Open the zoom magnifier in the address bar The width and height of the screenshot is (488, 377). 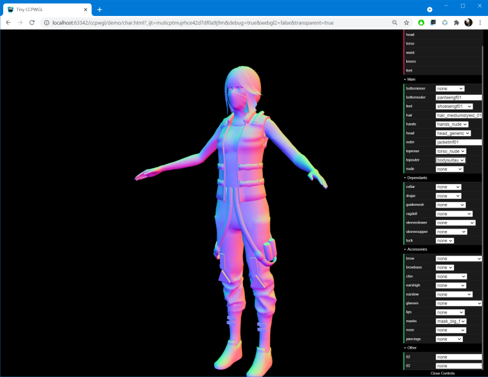[394, 23]
